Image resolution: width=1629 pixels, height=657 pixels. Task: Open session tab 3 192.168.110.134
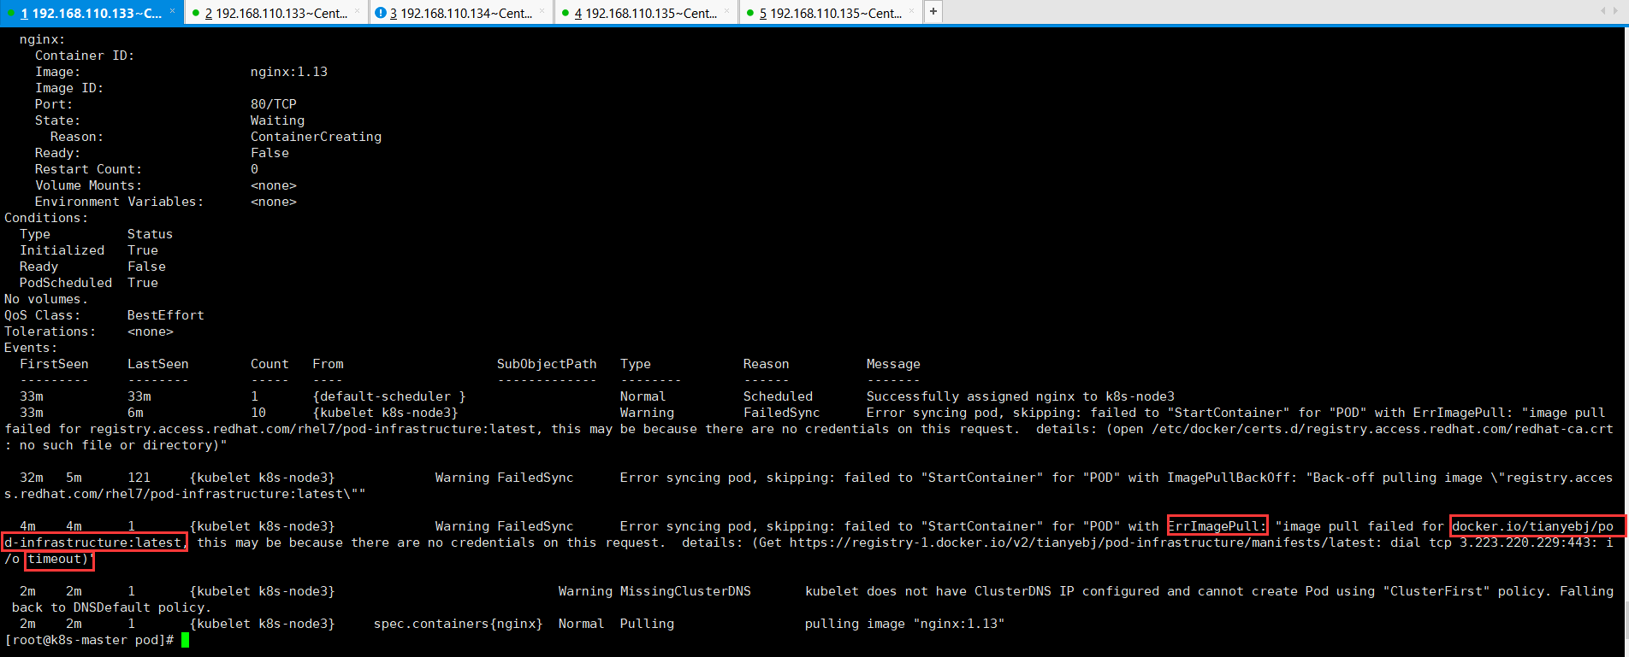[461, 13]
